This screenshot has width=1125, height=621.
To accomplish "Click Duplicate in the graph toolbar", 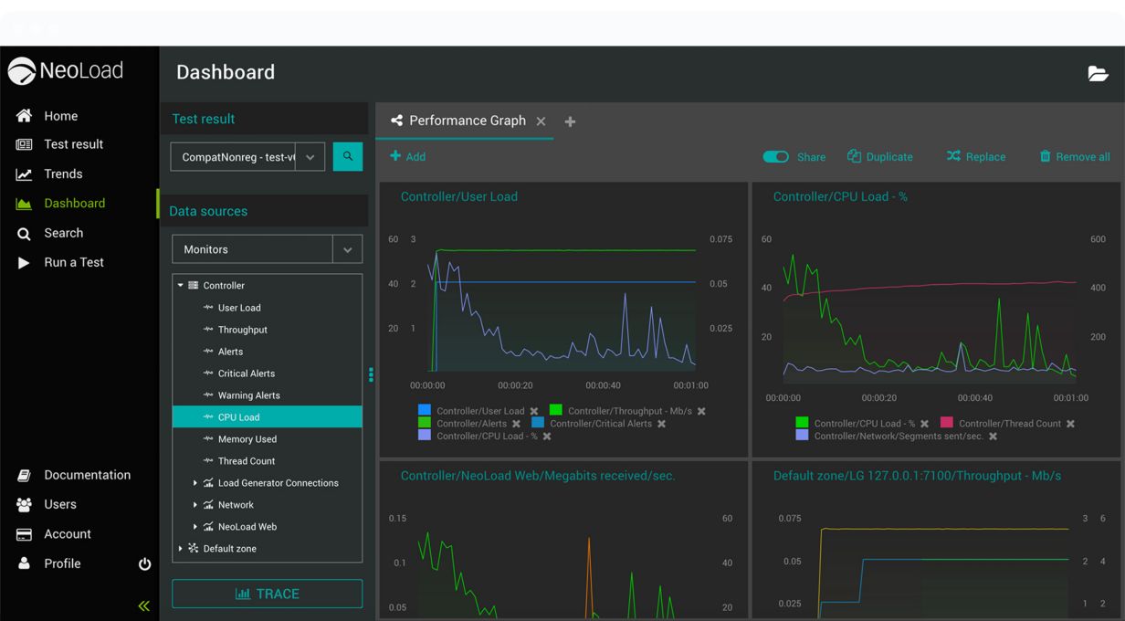I will pos(879,157).
